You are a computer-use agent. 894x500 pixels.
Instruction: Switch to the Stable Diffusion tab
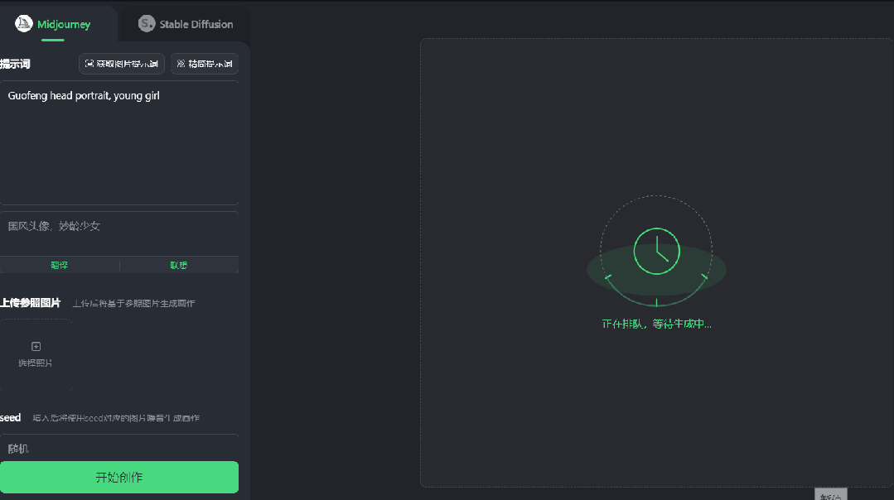(x=186, y=24)
